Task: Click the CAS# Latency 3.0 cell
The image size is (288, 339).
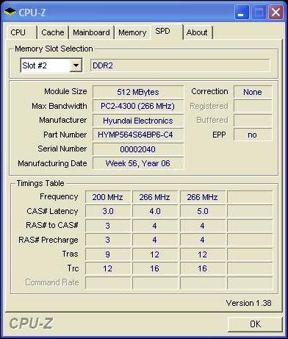Action: tap(108, 211)
